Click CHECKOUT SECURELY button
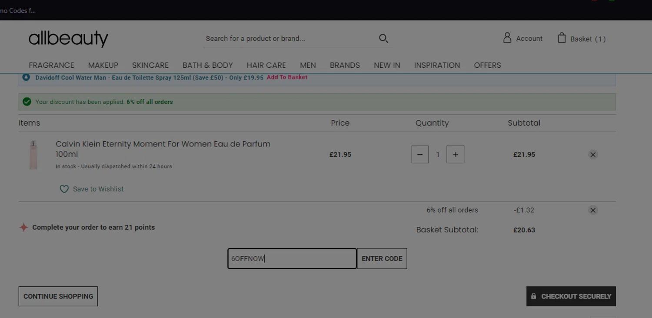Viewport: 652px width, 318px height. 571,296
